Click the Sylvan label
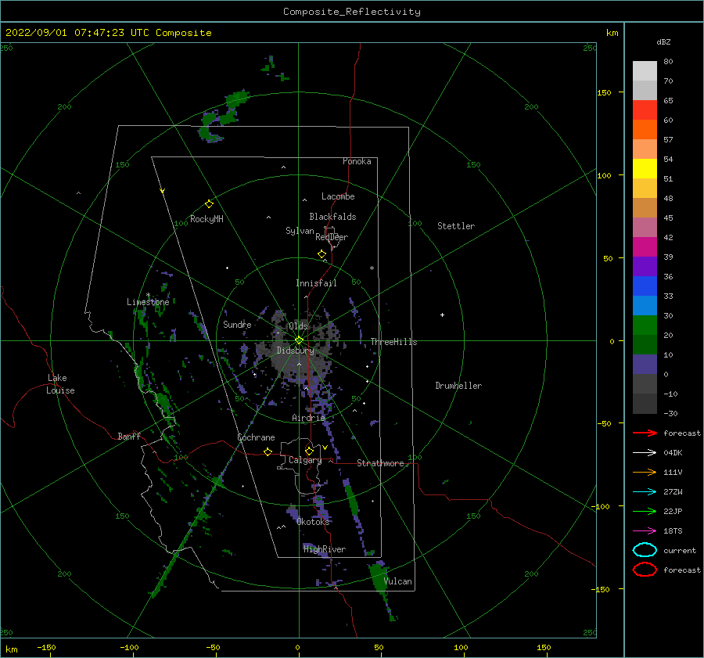 (x=300, y=231)
